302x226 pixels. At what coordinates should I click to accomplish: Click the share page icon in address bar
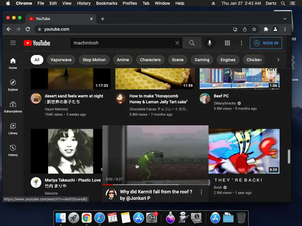(x=244, y=29)
